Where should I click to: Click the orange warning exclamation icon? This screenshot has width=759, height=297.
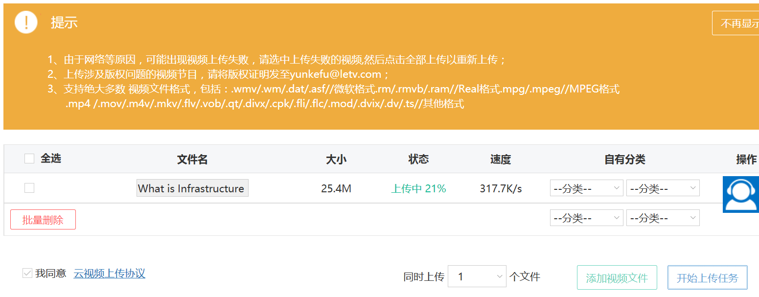(x=26, y=22)
